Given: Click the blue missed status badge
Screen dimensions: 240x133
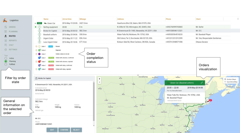Looking at the screenshot, I should [51, 46].
